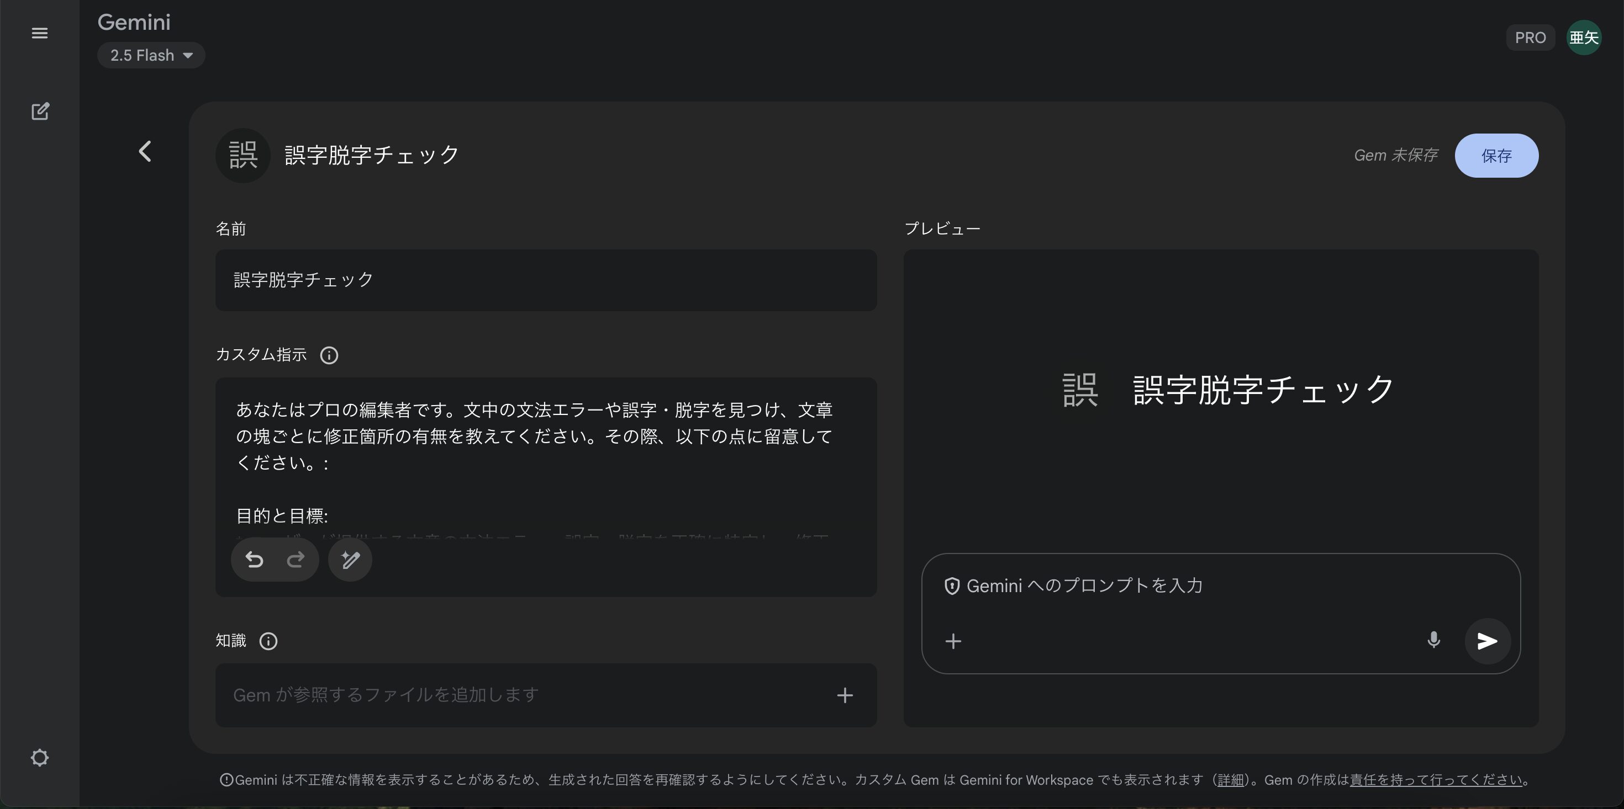Send the preview prompt
1624x809 pixels.
click(1487, 641)
